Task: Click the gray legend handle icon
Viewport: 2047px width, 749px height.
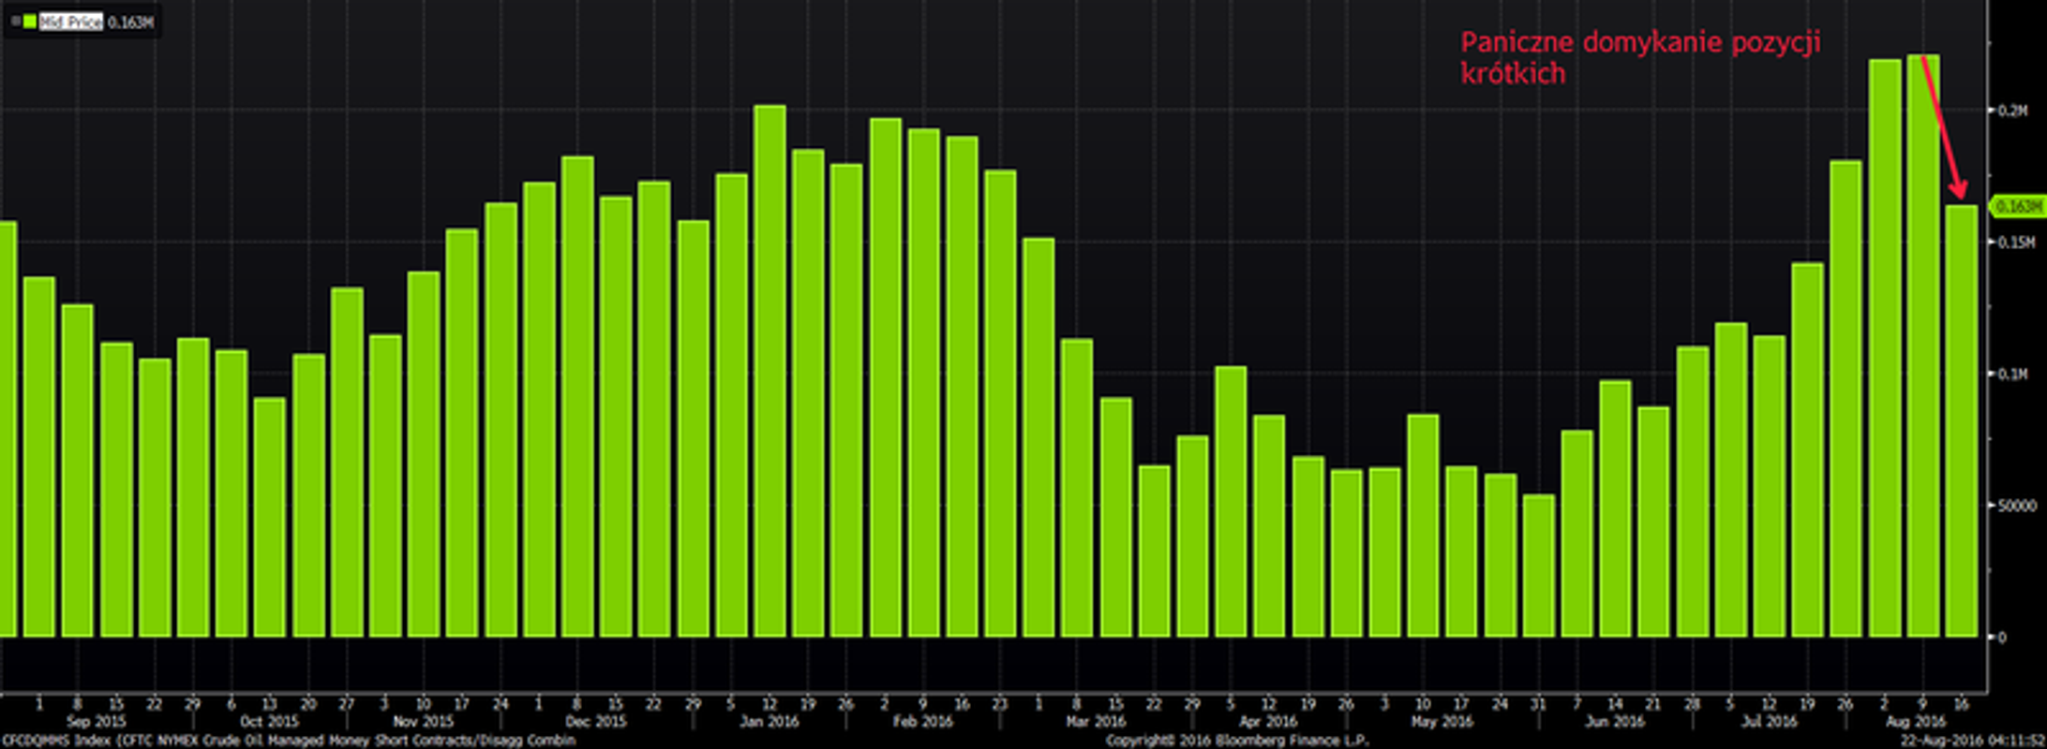Action: point(15,22)
